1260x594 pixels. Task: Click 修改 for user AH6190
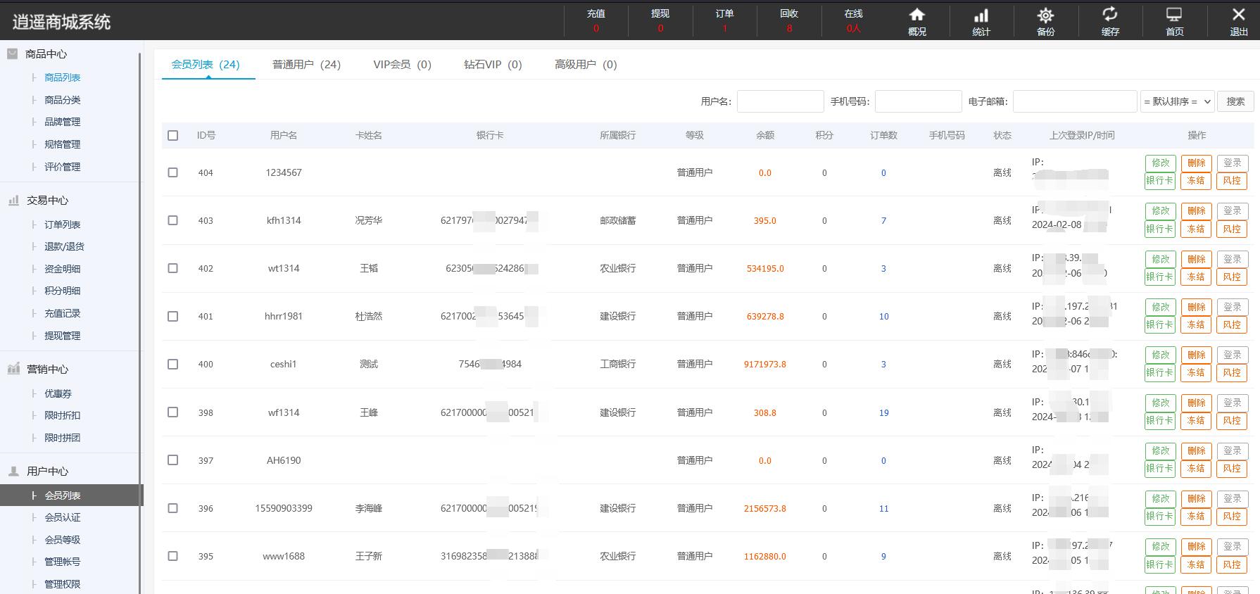coord(1160,451)
